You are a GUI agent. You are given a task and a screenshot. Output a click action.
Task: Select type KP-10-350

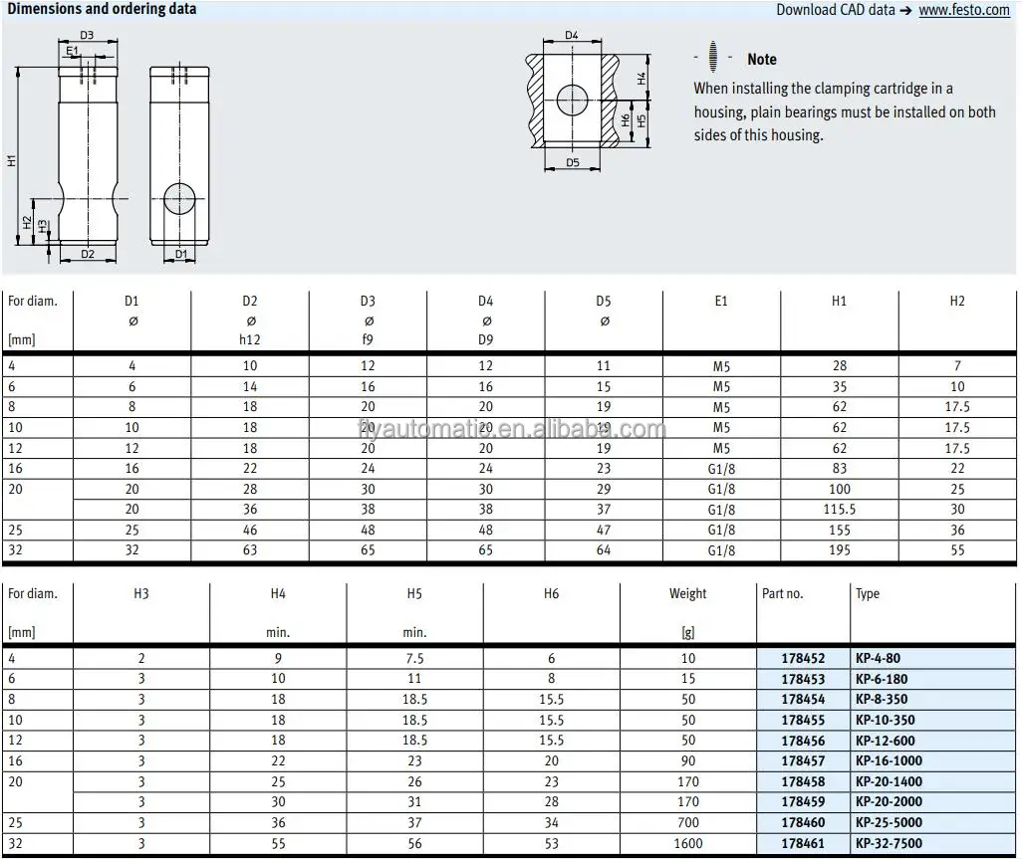(x=886, y=721)
